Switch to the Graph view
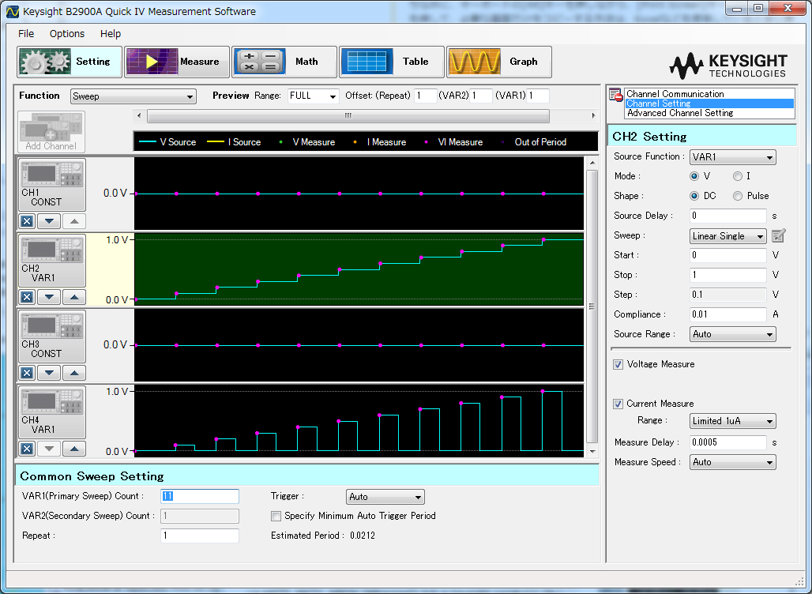The image size is (812, 594). (x=499, y=62)
